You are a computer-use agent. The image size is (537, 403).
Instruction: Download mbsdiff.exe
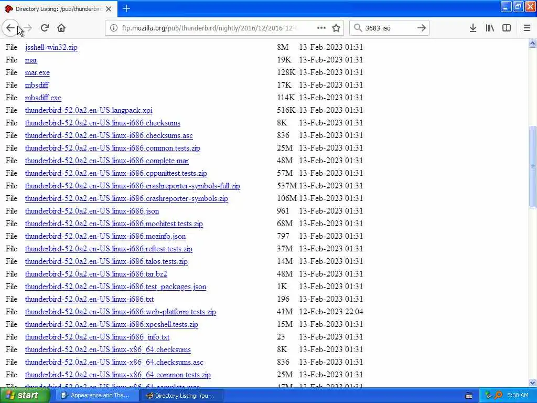(43, 98)
